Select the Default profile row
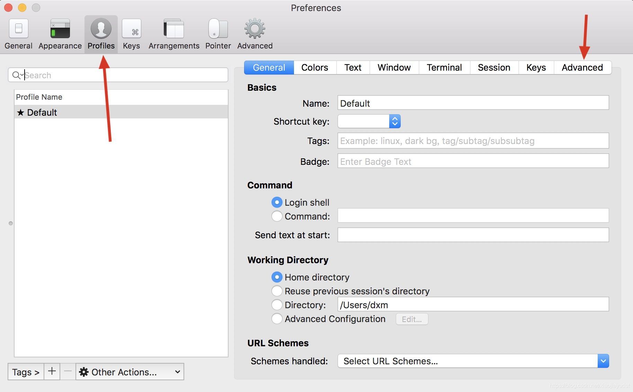 [x=121, y=112]
